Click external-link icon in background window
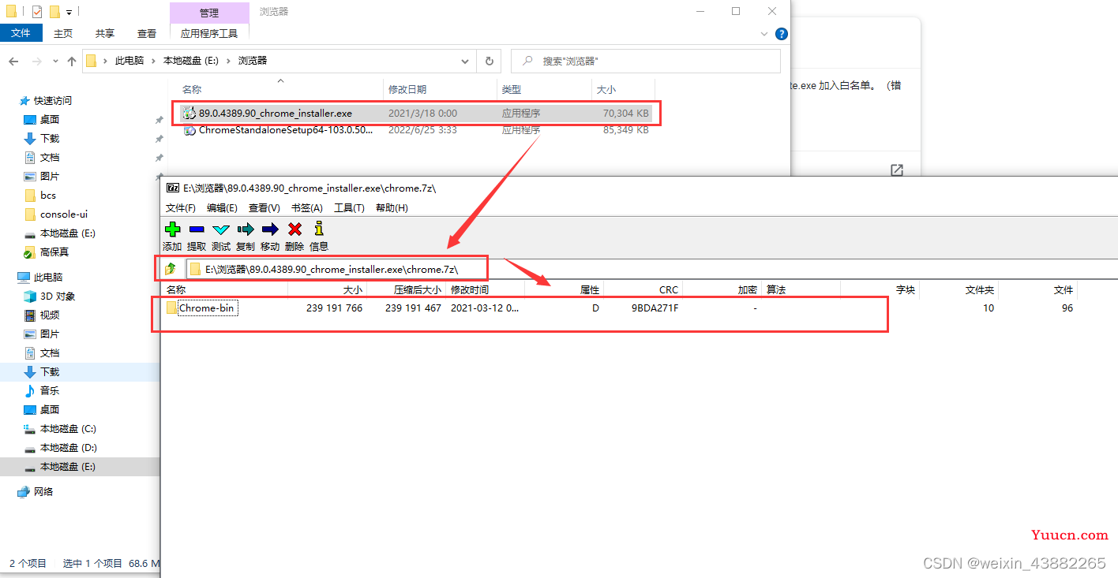This screenshot has width=1118, height=578. pos(897,170)
